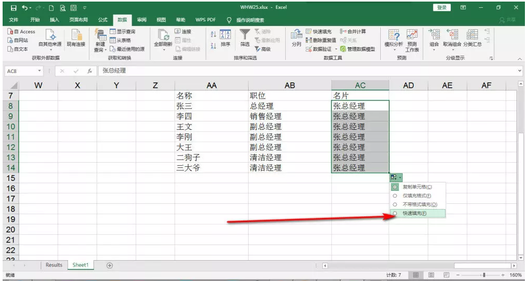Click Consolidate (合并计算)
The width and height of the screenshot is (527, 281).
pyautogui.click(x=353, y=31)
